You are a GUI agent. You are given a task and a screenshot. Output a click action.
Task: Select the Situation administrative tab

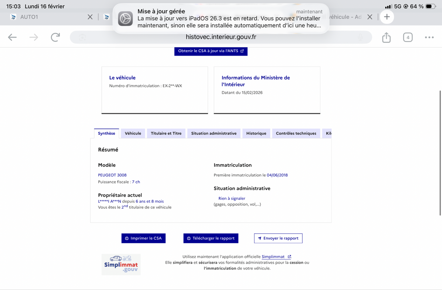214,133
